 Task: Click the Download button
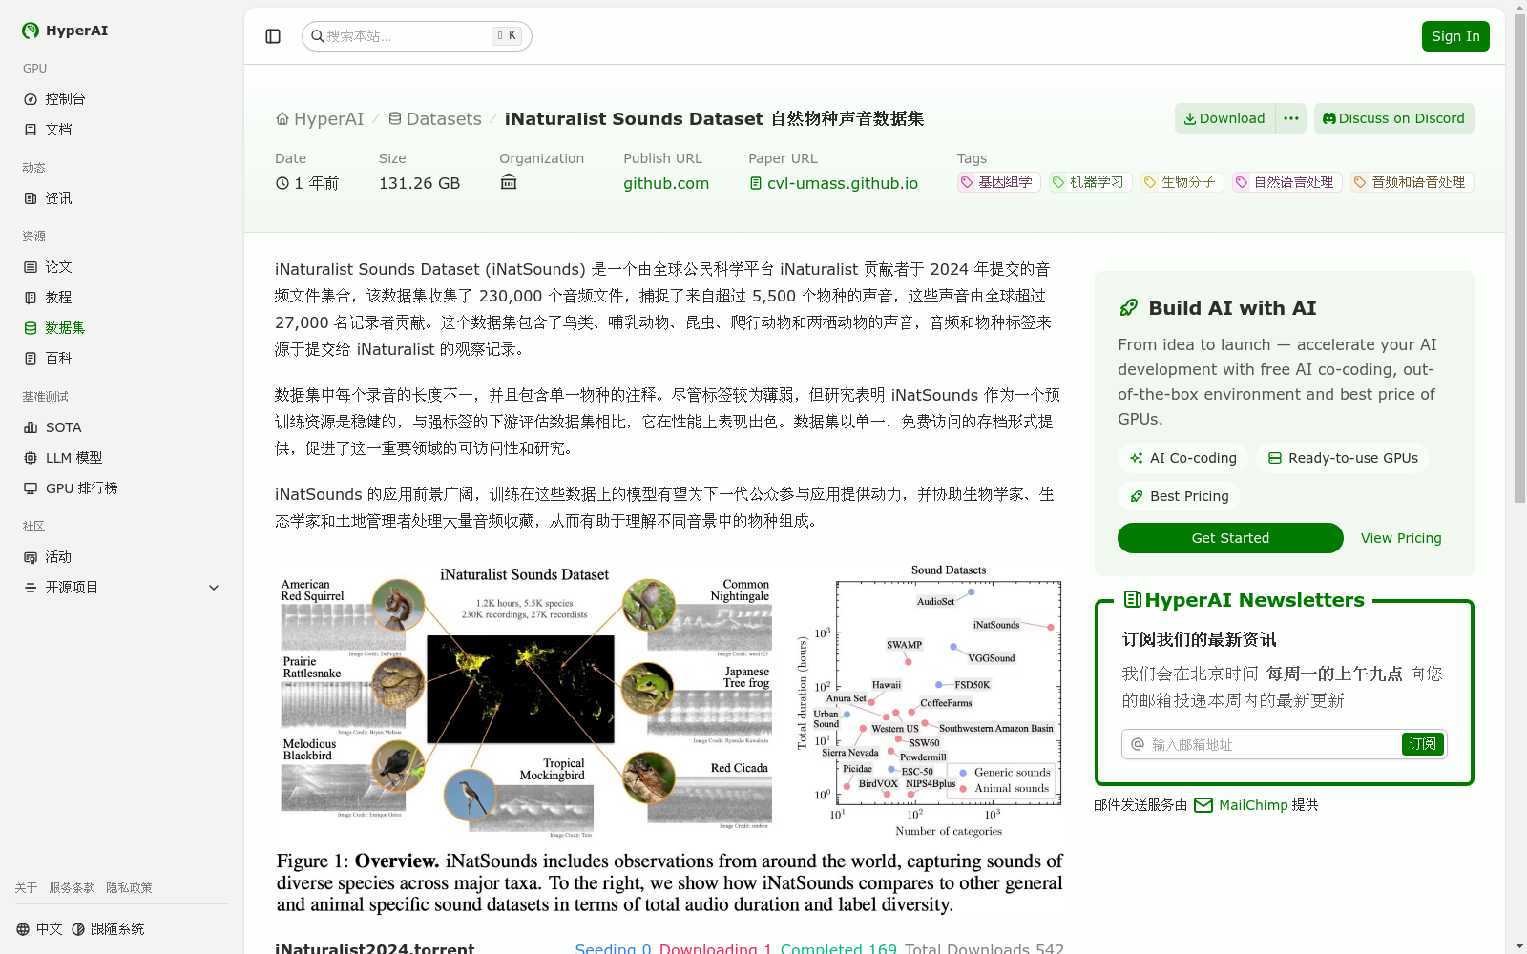[1224, 118]
